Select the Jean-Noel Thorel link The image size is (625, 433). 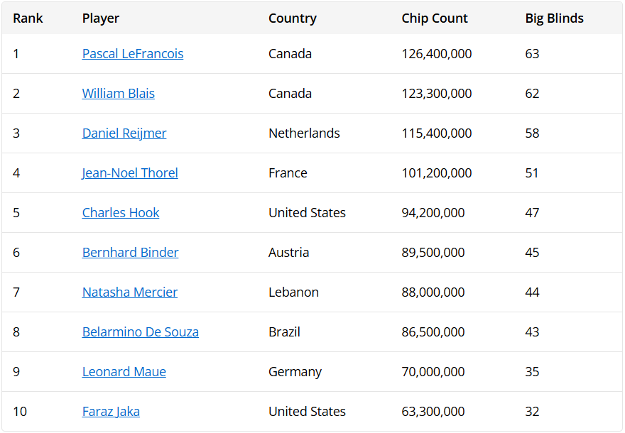[130, 173]
